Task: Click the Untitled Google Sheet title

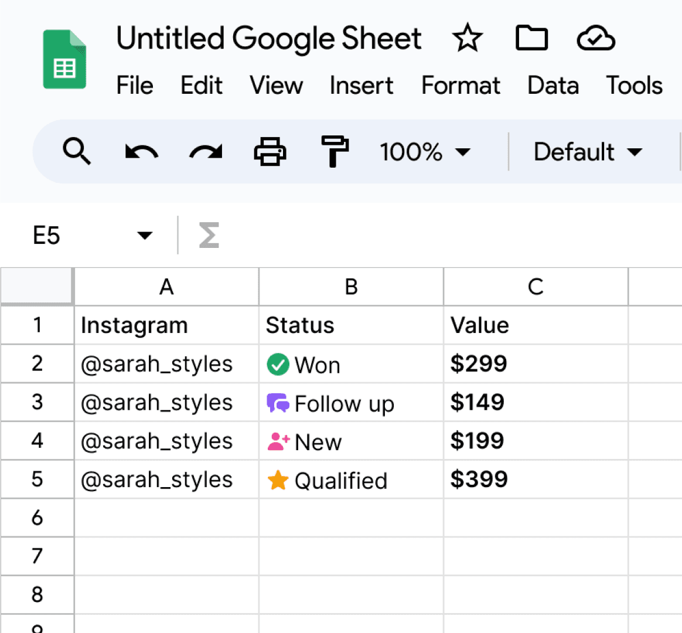Action: coord(268,39)
